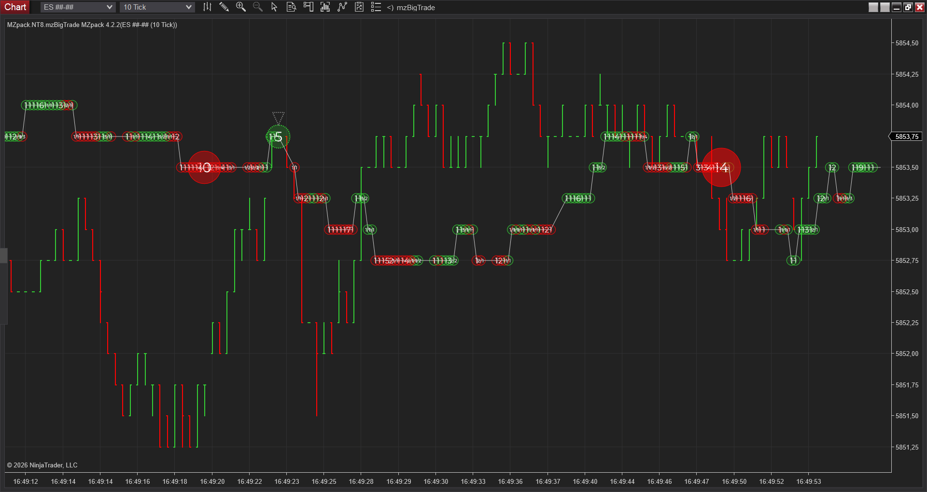Open the Indicators bar-chart icon
Image resolution: width=927 pixels, height=492 pixels.
point(325,7)
